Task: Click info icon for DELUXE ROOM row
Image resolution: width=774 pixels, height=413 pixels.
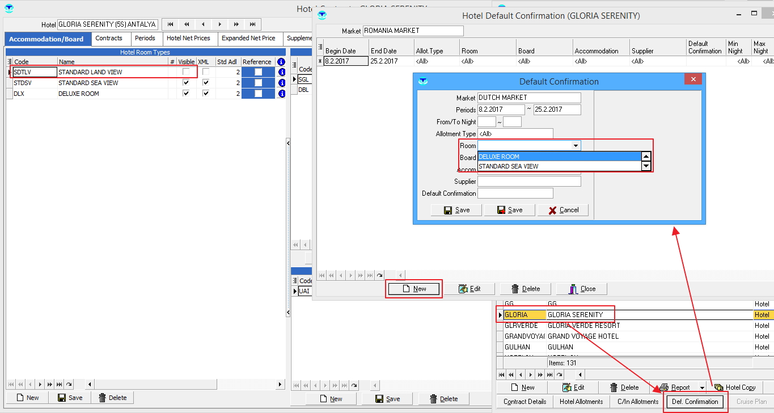Action: pyautogui.click(x=281, y=94)
